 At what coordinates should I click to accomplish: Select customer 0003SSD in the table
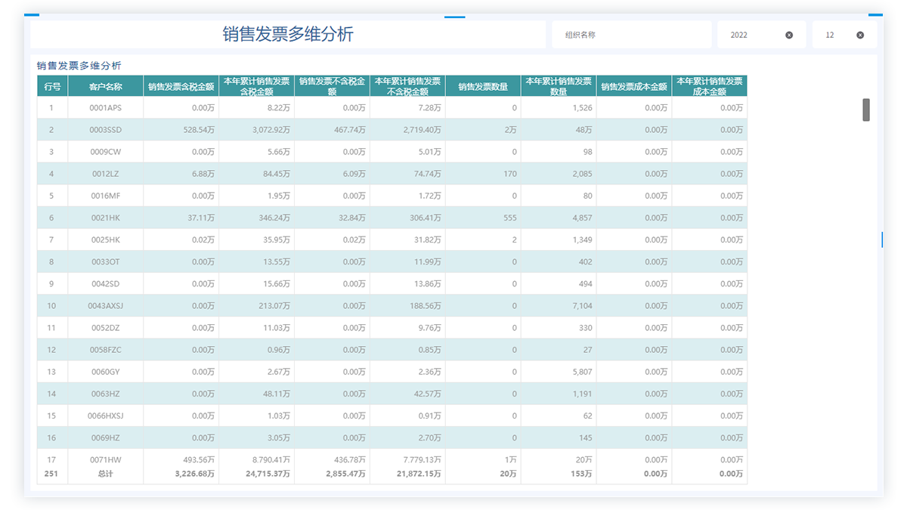tap(105, 130)
